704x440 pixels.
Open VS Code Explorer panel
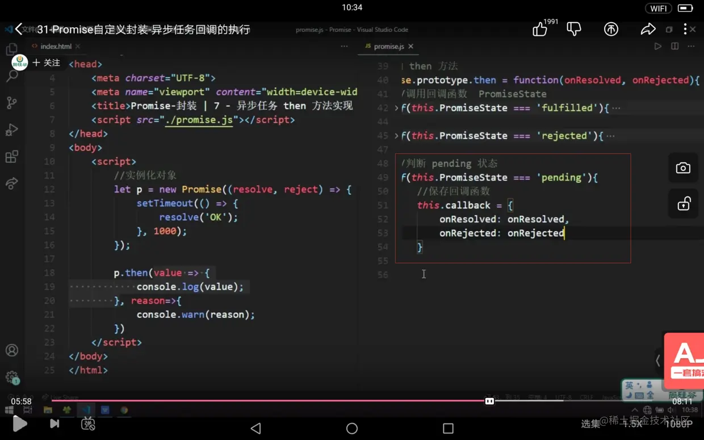point(11,49)
